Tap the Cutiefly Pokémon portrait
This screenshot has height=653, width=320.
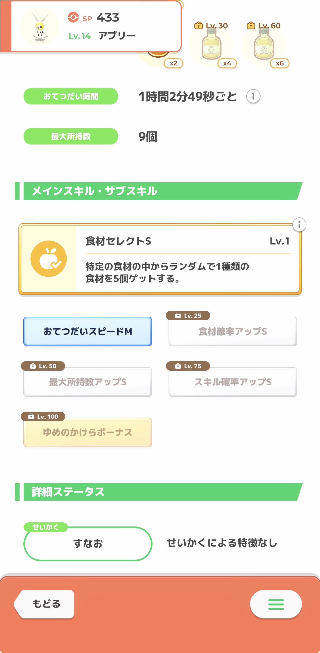tap(40, 27)
